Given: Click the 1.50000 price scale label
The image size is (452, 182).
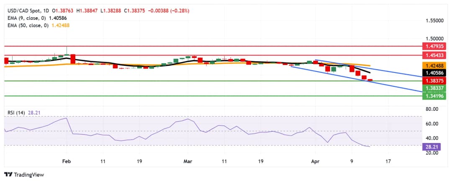Looking at the screenshot, I should pyautogui.click(x=435, y=38).
